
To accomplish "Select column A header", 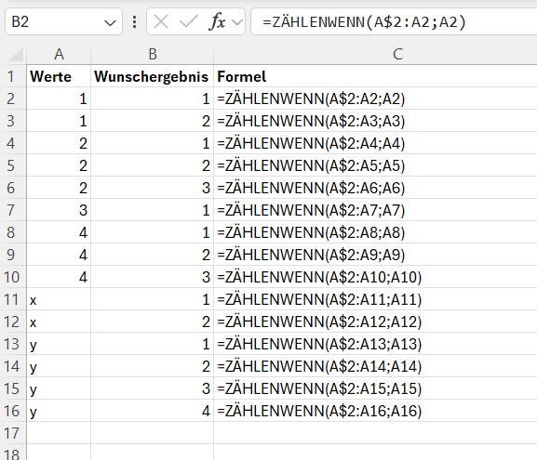I will [59, 54].
